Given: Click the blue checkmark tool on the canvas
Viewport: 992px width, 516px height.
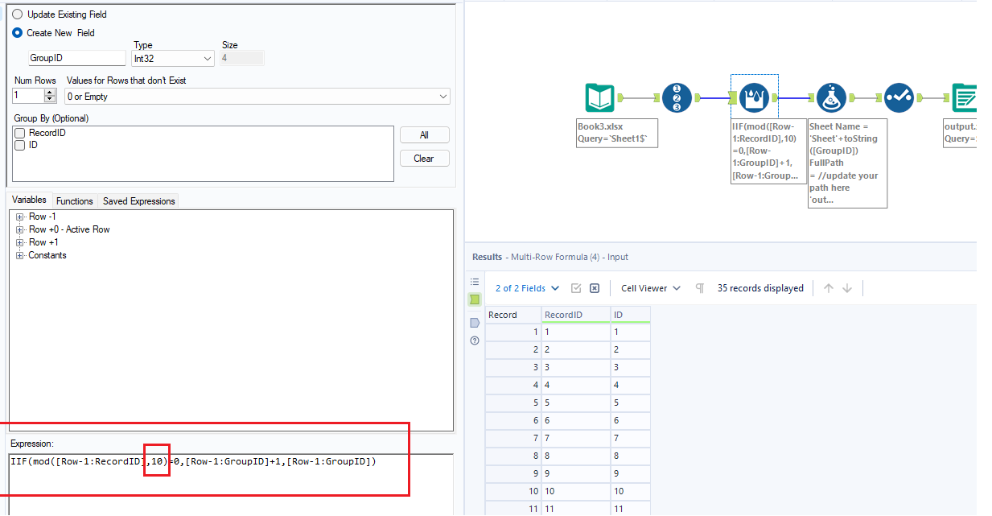Looking at the screenshot, I should pyautogui.click(x=899, y=95).
